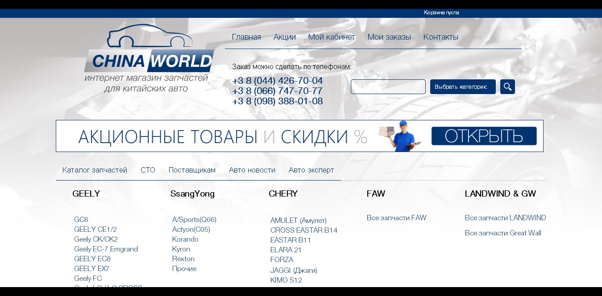Select the Geely EC-7 Emgrand link
Image resolution: width=602 pixels, height=296 pixels.
pos(106,249)
